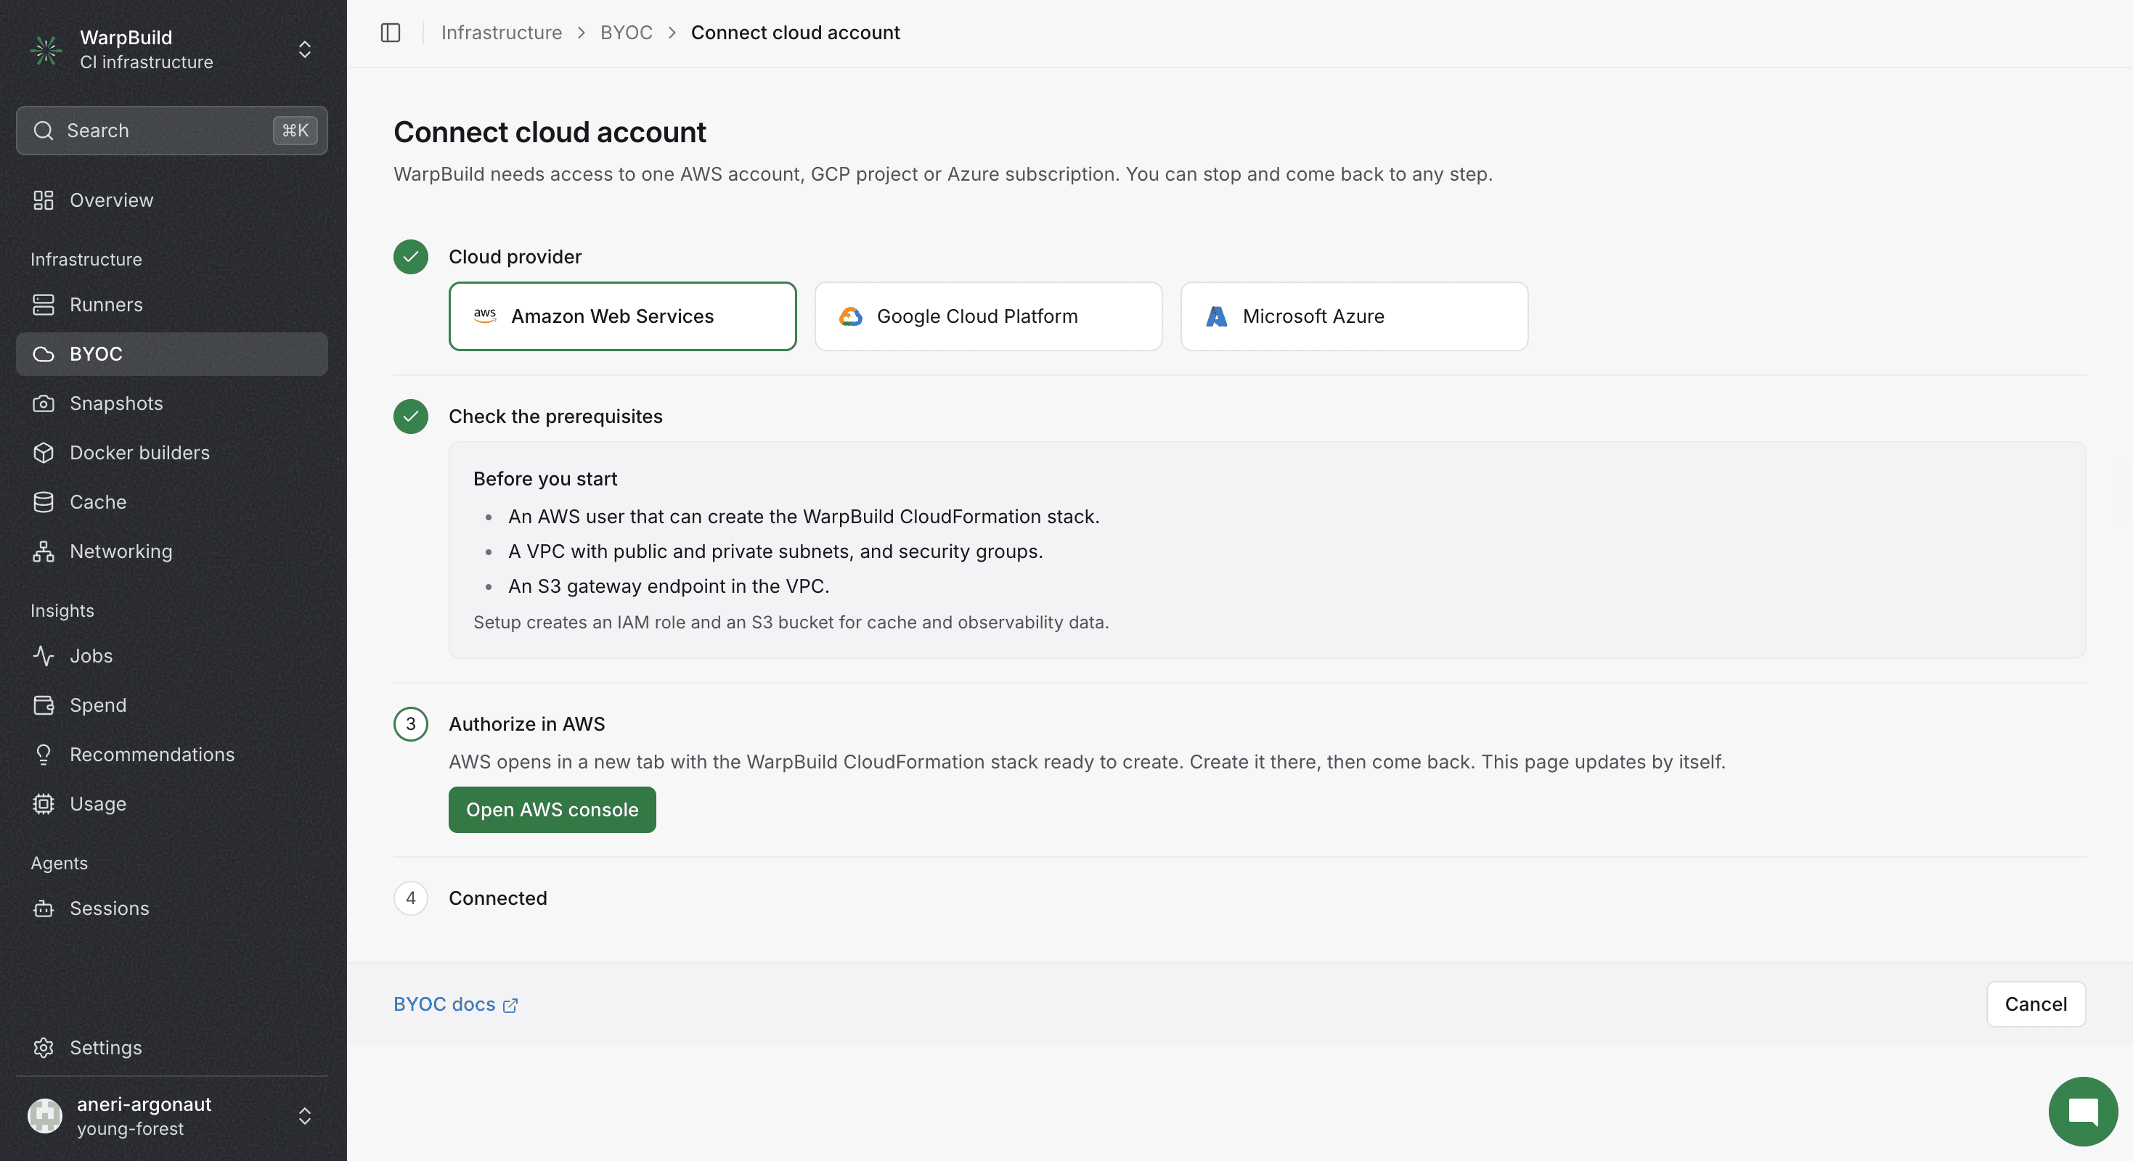2133x1161 pixels.
Task: Click "An S3 gateway endpoint in the VPC."
Action: coord(668,586)
